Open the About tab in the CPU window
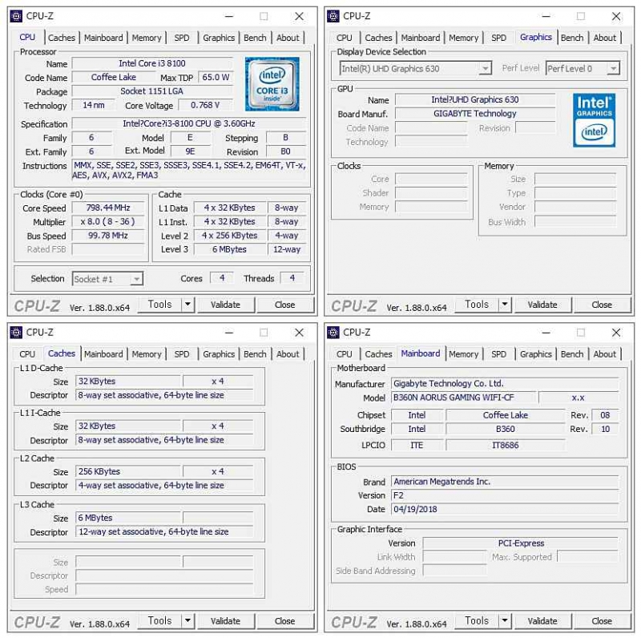Viewport: 641px width, 638px height. click(x=288, y=38)
